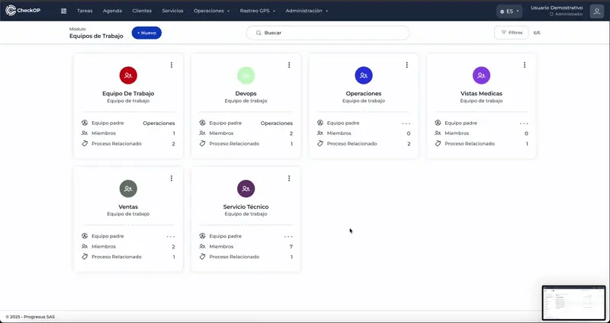This screenshot has width=610, height=323.
Task: Click the Buscar search field
Action: tap(328, 33)
